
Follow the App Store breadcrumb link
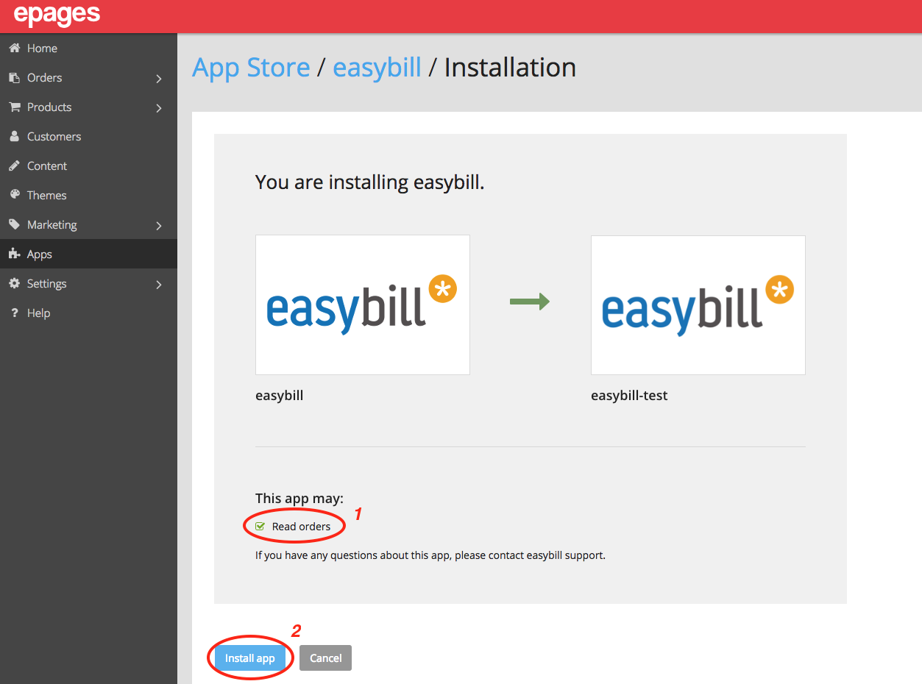(x=251, y=68)
